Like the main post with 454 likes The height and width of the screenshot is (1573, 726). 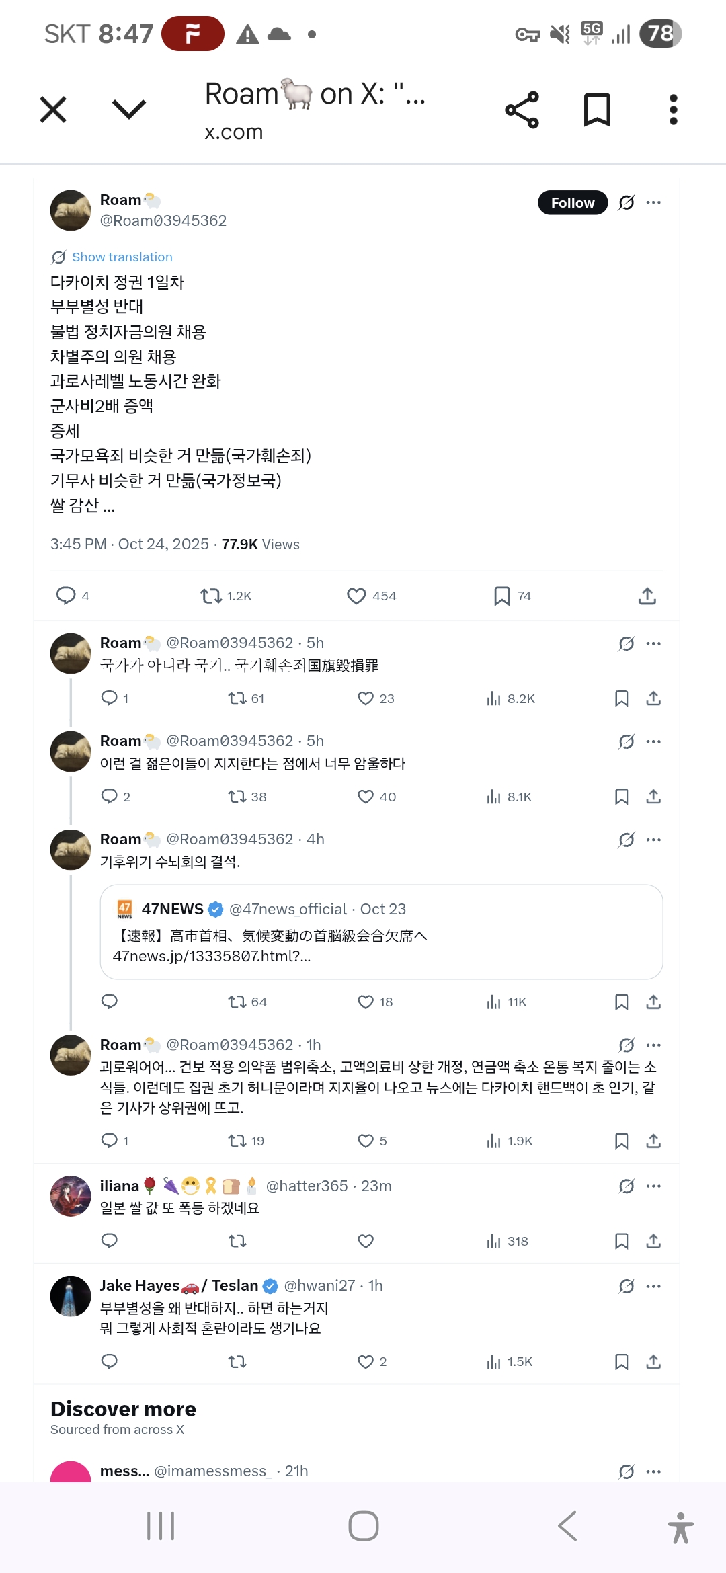[x=356, y=596]
